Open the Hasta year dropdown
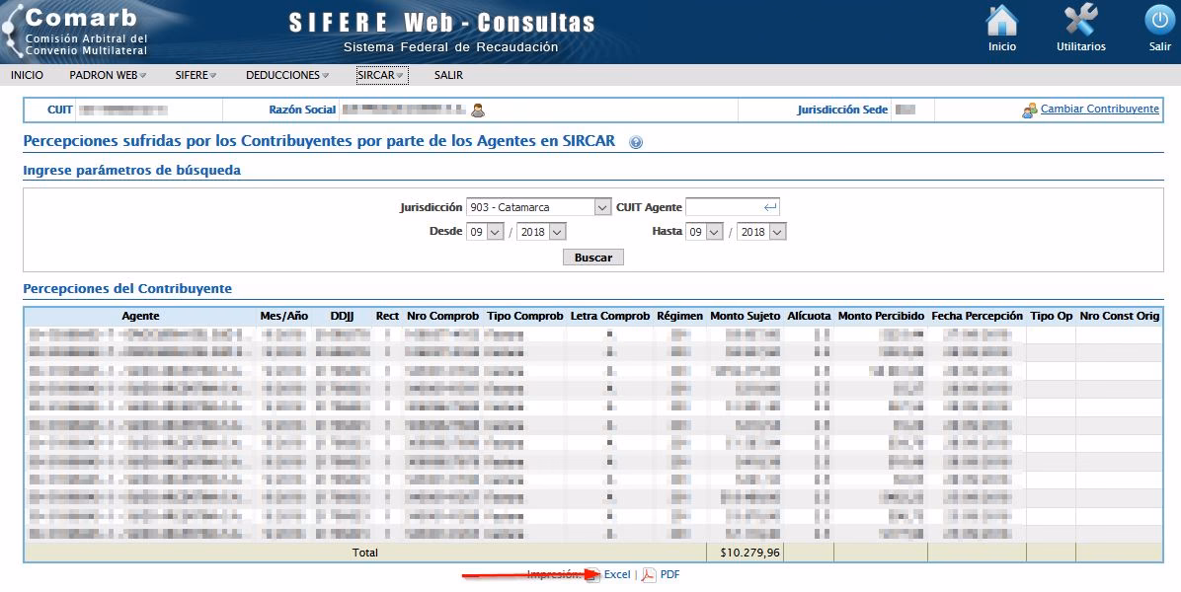 (762, 231)
